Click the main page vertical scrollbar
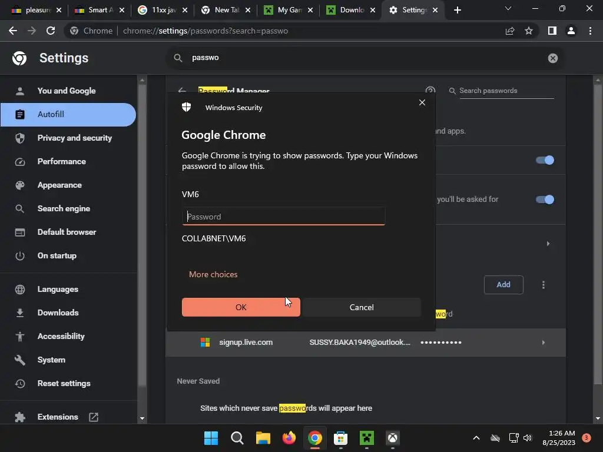This screenshot has width=603, height=452. 597,234
